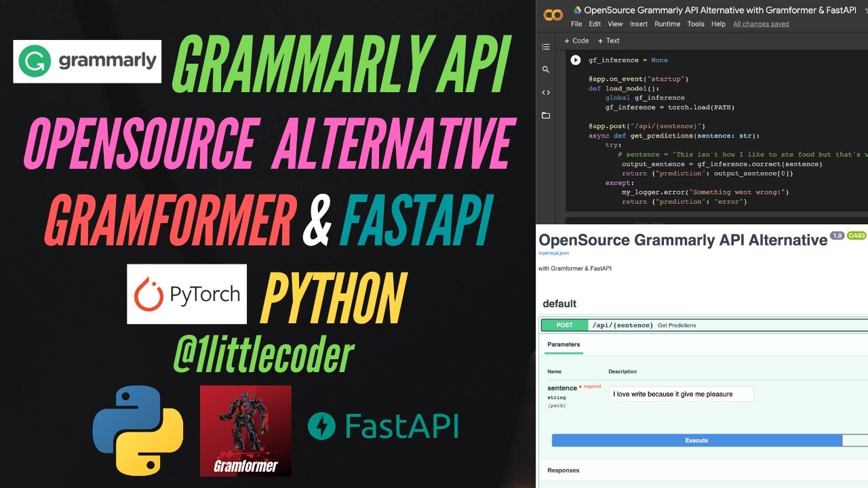
Task: Add a new Code cell
Action: (x=576, y=41)
